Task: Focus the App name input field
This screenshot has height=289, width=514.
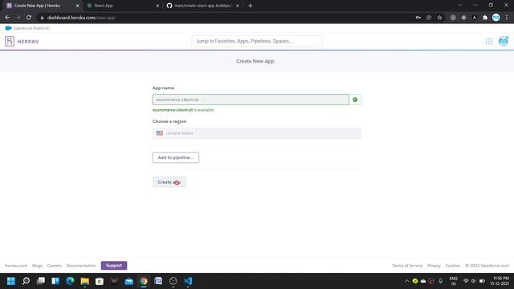Action: [x=251, y=100]
